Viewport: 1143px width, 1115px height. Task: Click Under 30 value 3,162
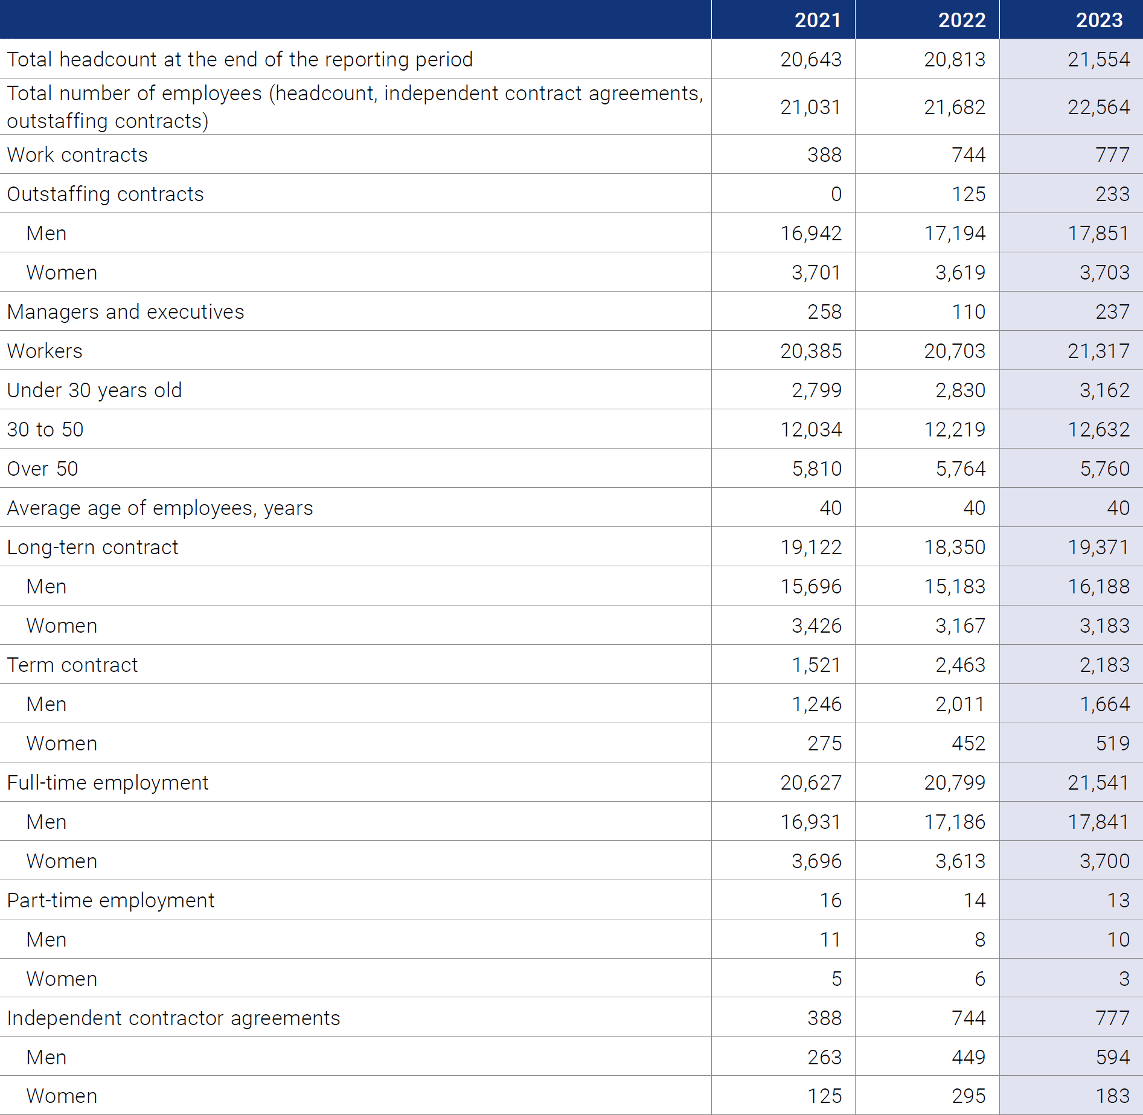click(x=1104, y=390)
